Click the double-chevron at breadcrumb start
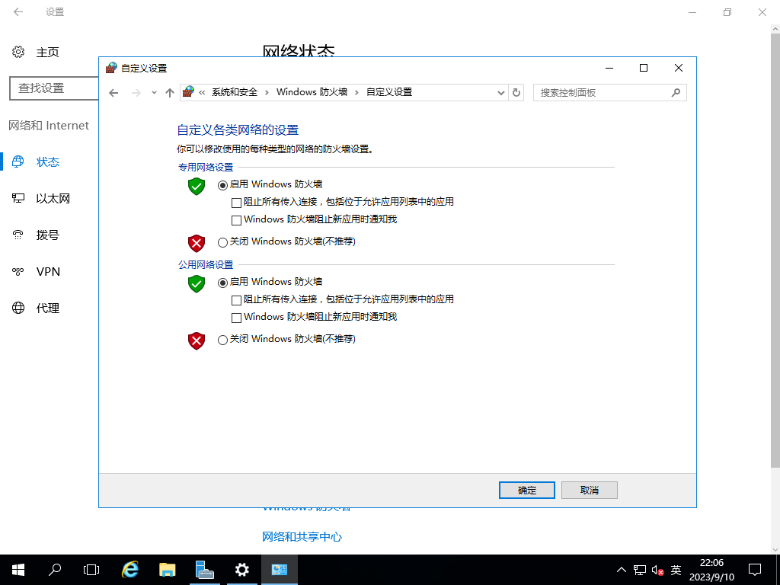This screenshot has width=780, height=585. point(202,92)
